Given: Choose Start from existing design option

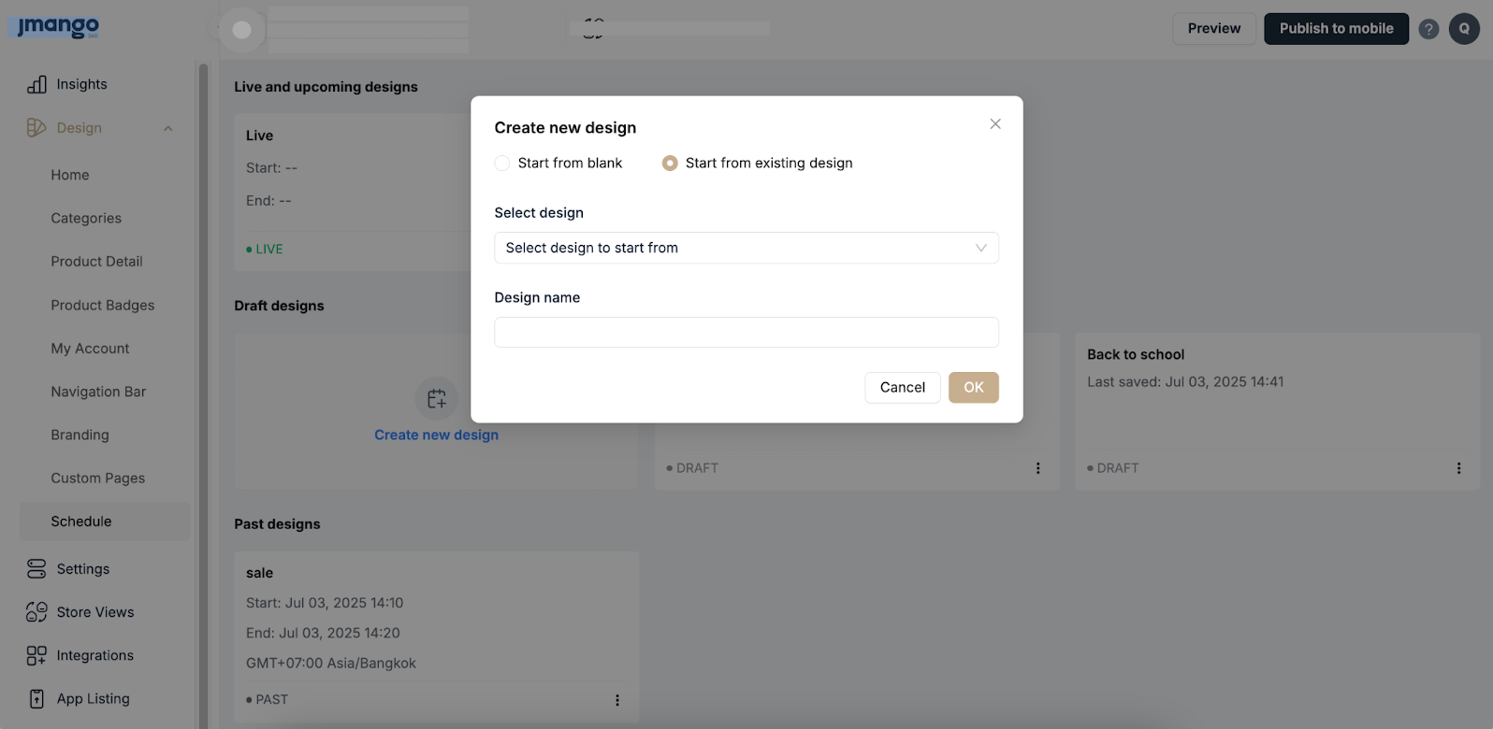Looking at the screenshot, I should click(x=670, y=163).
